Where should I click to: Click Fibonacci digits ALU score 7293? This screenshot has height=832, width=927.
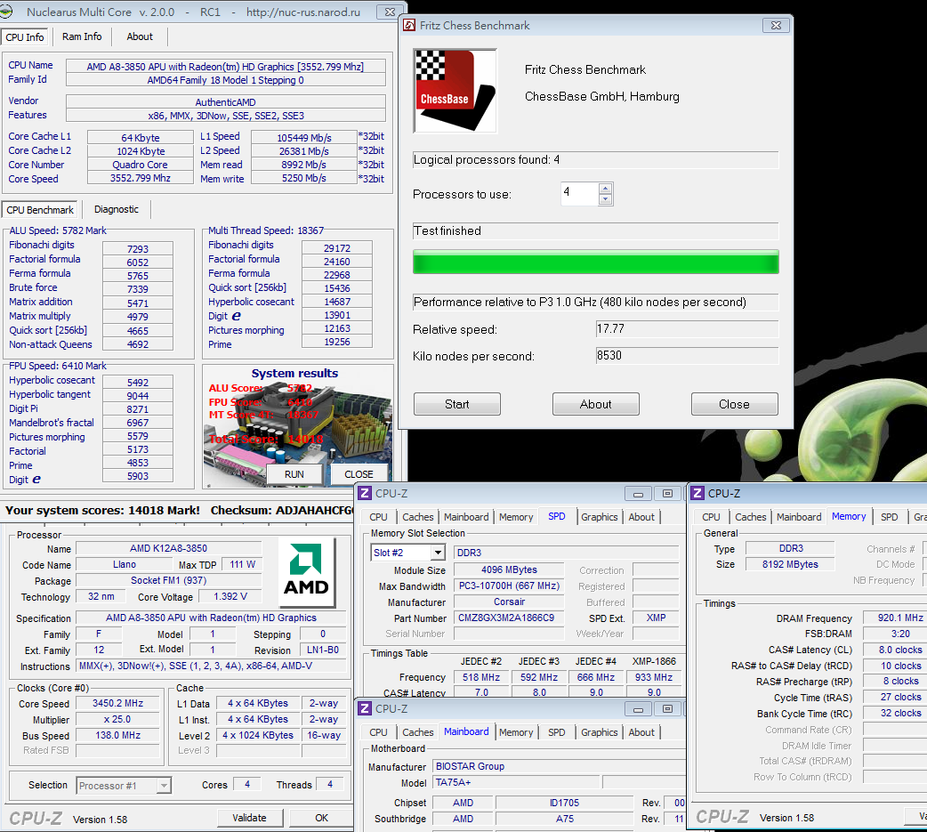[138, 249]
